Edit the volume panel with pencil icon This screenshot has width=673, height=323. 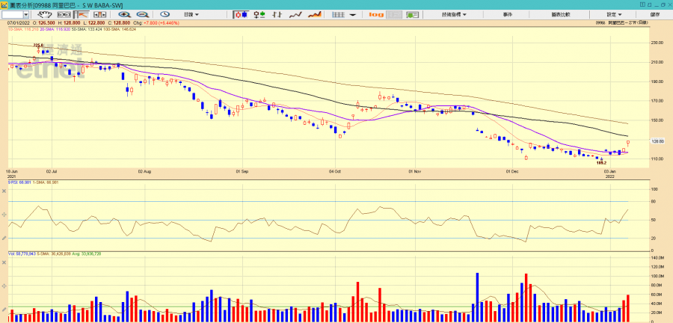4,310
